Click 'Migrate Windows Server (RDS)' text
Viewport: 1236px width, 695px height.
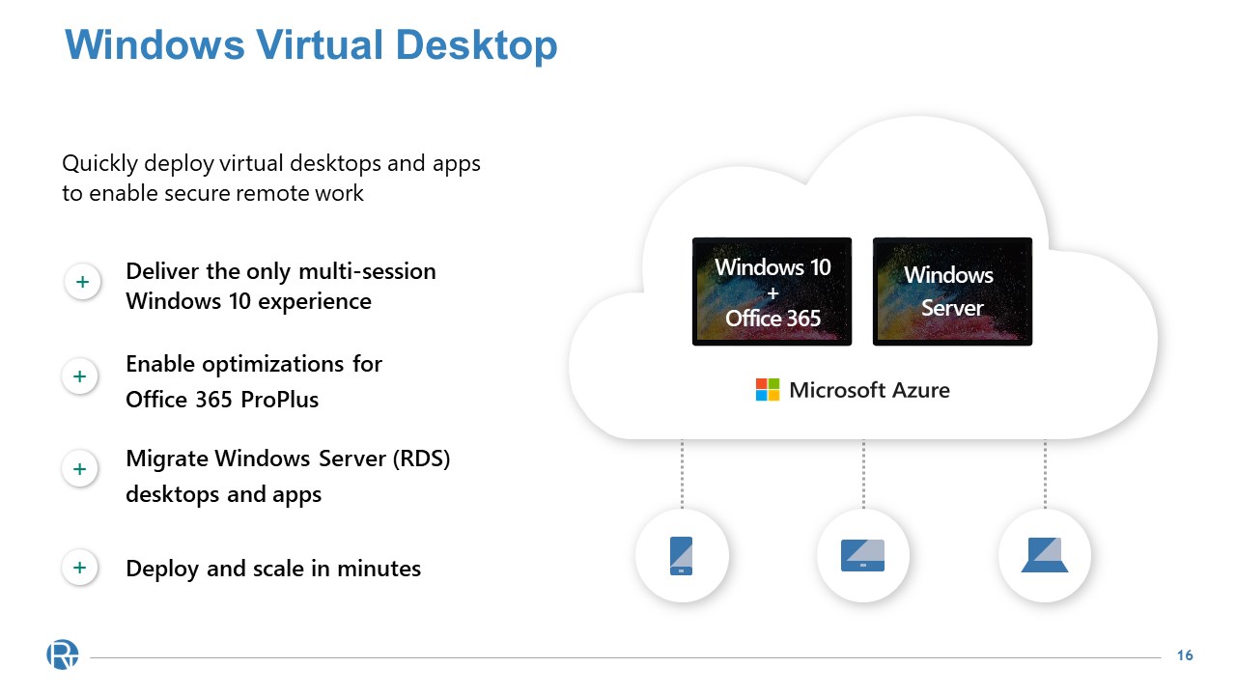pyautogui.click(x=289, y=459)
